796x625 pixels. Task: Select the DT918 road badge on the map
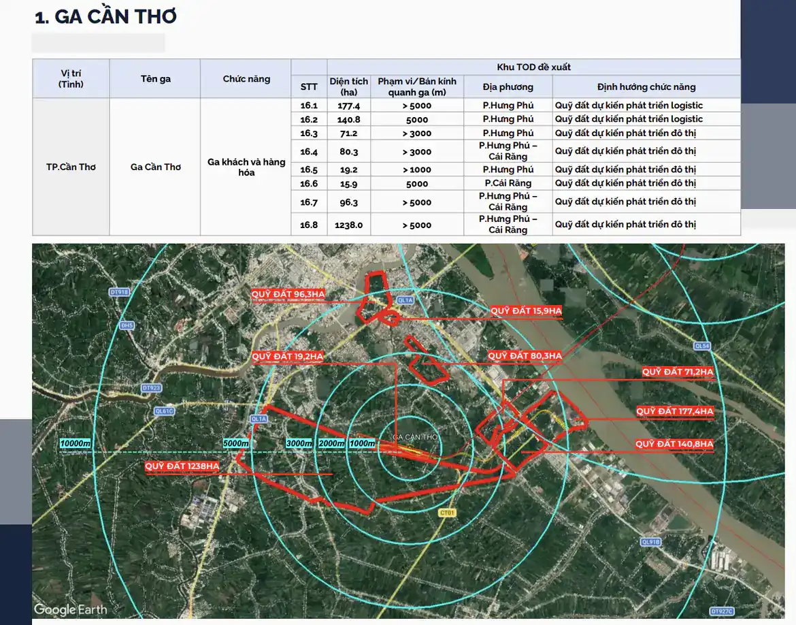pyautogui.click(x=119, y=292)
